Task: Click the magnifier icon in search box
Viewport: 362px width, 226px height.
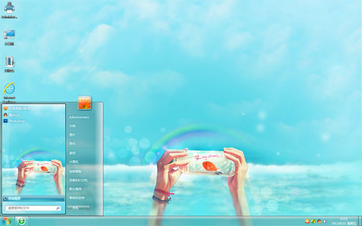Action: coord(58,208)
